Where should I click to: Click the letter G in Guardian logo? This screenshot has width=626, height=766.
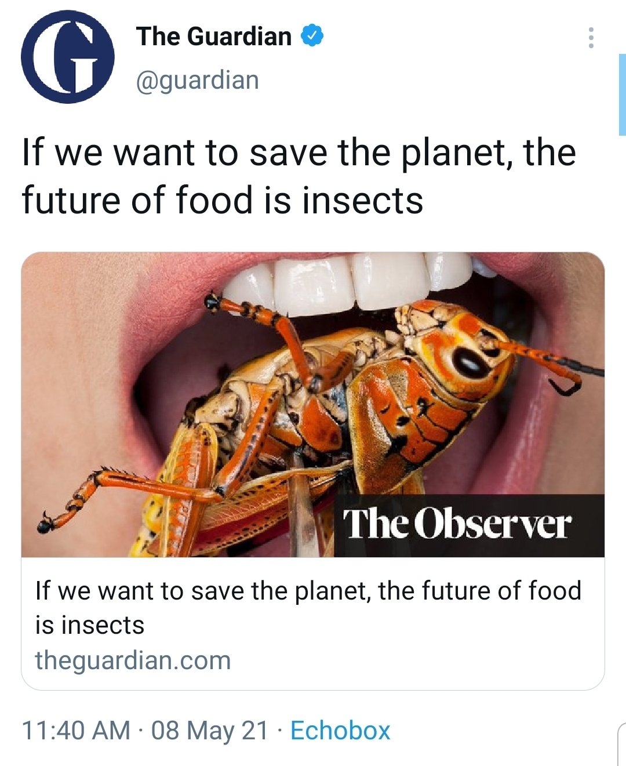coord(67,57)
